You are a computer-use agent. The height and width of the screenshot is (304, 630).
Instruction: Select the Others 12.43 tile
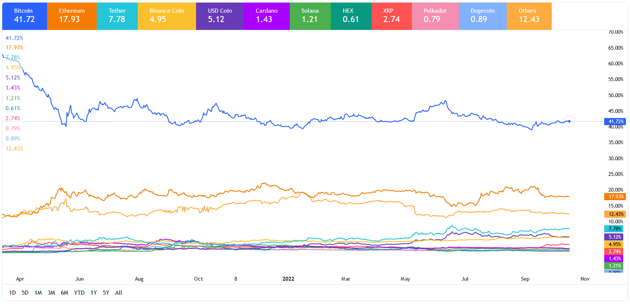[529, 16]
